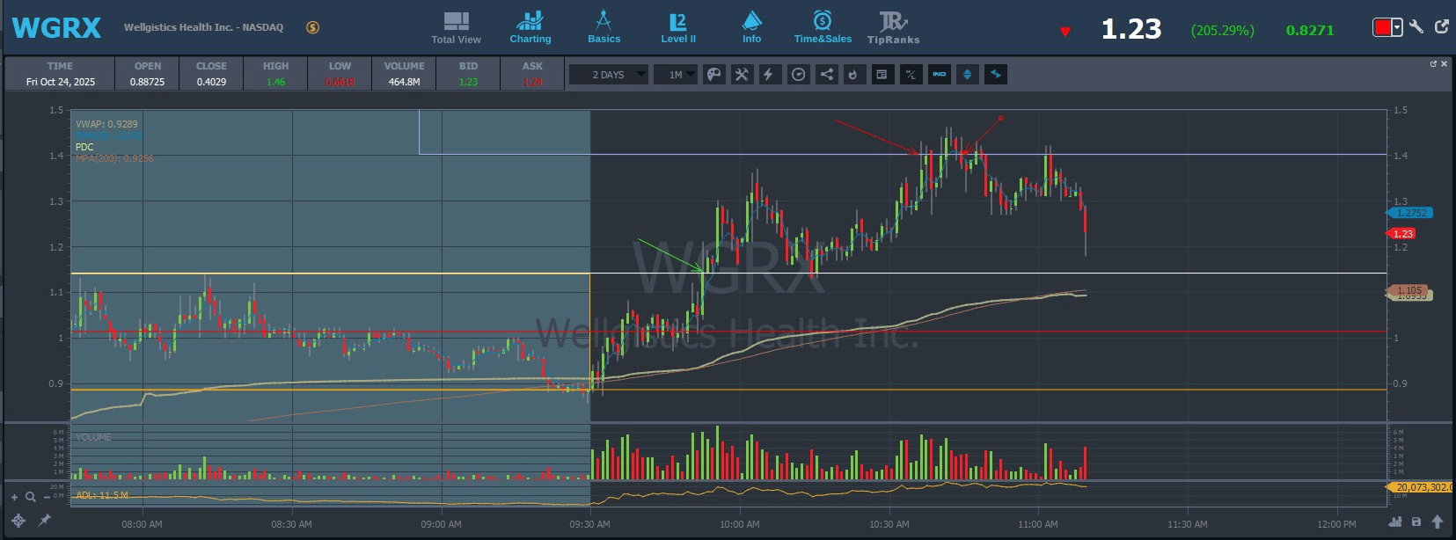This screenshot has width=1456, height=540.
Task: Click the BID value cell
Action: pyautogui.click(x=468, y=82)
